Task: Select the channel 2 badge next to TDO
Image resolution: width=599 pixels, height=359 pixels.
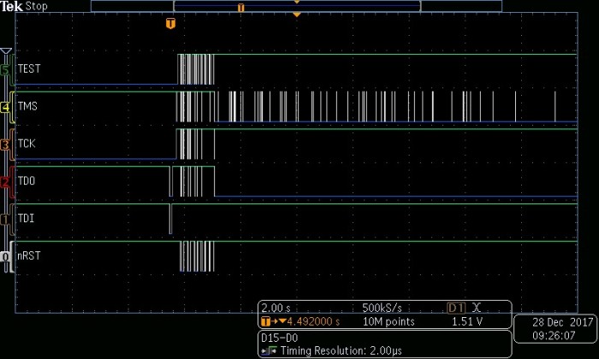Action: (5, 181)
